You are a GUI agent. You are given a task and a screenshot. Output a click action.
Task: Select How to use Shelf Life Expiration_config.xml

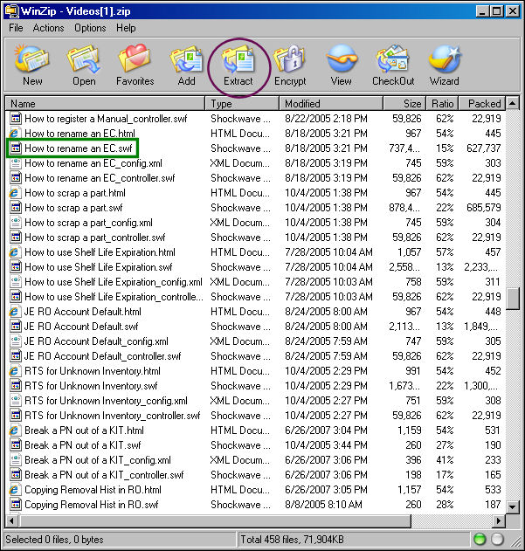114,282
